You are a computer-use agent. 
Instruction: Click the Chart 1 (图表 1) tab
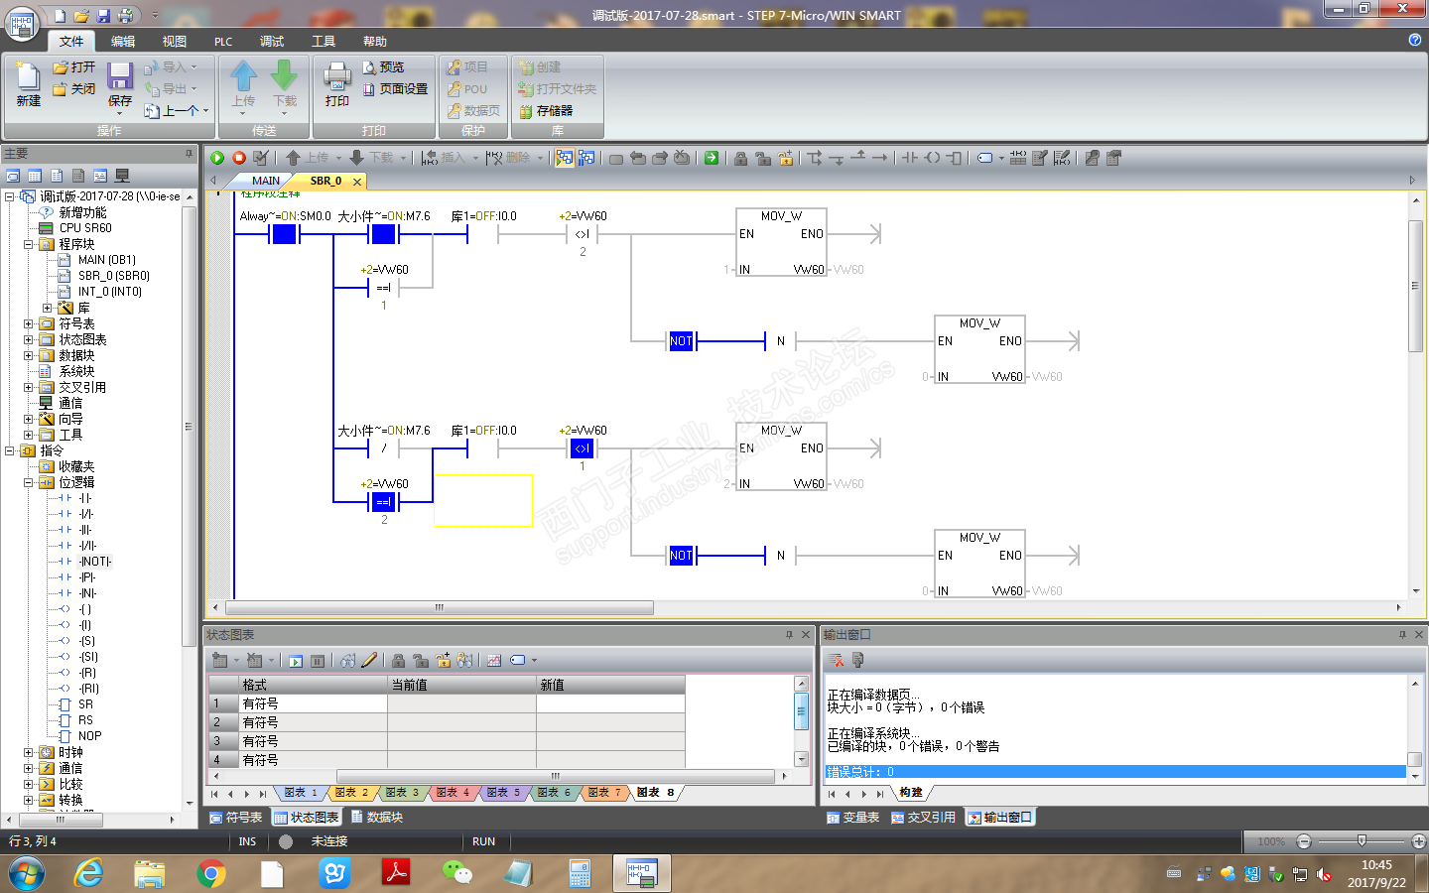point(300,793)
